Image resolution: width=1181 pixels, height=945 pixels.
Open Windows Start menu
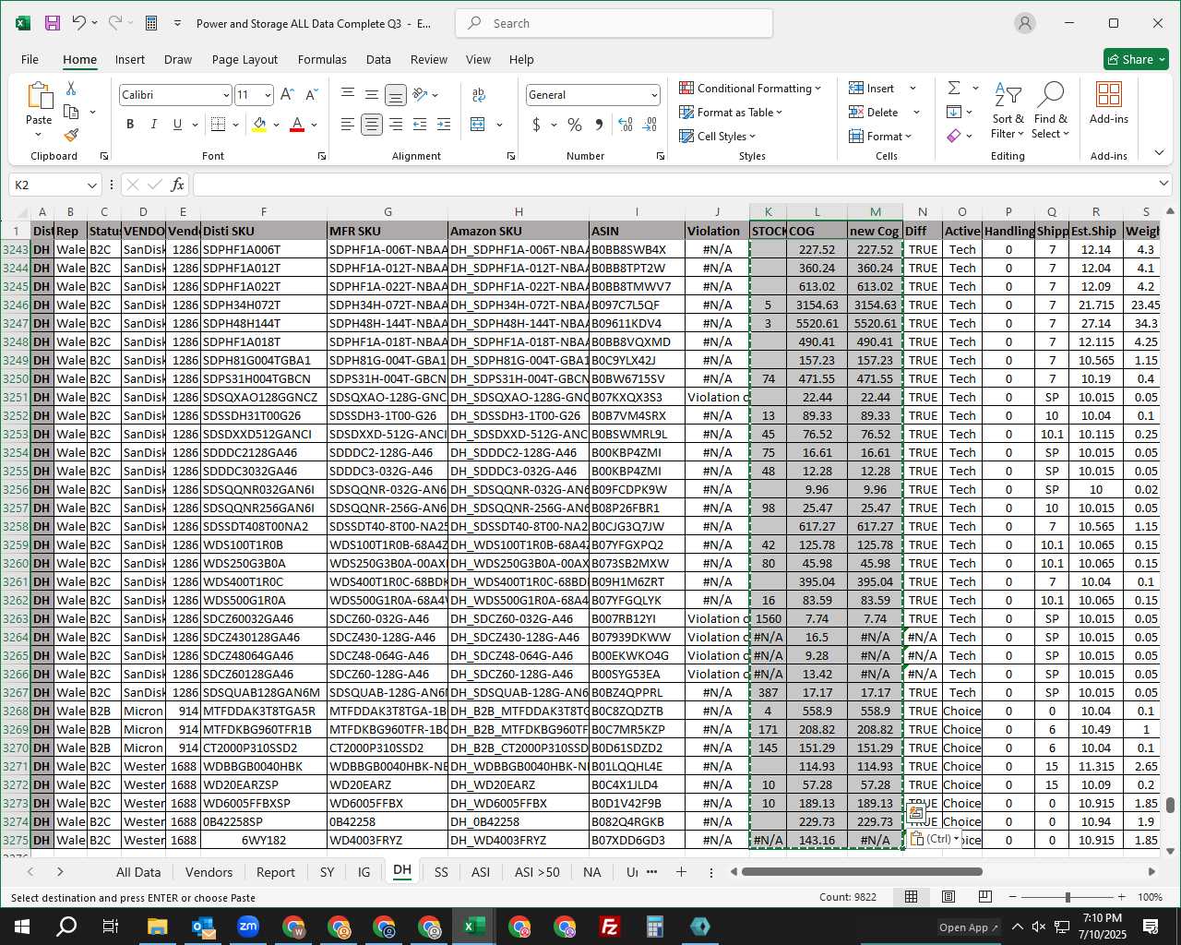pyautogui.click(x=22, y=927)
